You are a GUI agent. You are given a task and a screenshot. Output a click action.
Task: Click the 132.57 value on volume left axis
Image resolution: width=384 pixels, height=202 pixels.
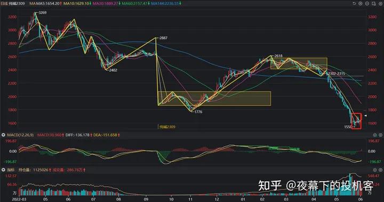[x=12, y=176]
